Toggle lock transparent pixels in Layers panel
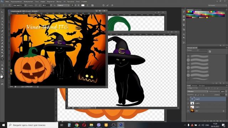Screen dimensions: 228x128 196,95
